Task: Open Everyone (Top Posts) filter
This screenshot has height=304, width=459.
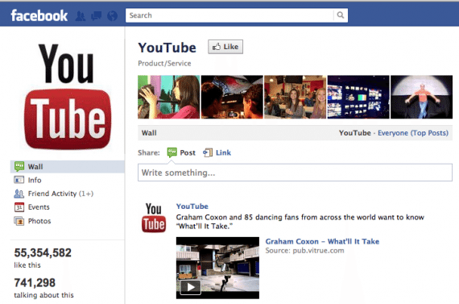Action: [x=413, y=133]
